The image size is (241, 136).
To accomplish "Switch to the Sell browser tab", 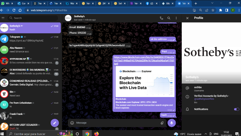I will (x=120, y=3).
